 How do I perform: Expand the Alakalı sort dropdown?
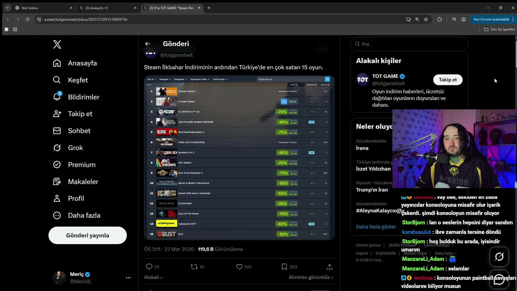pos(153,277)
